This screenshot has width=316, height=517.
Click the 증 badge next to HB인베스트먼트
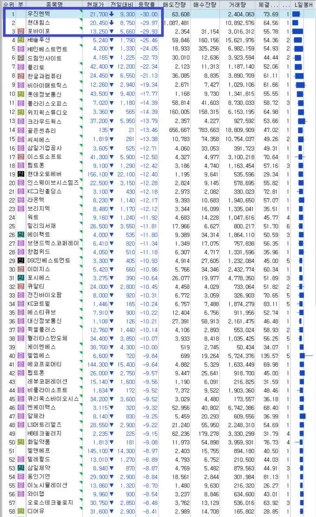[20, 49]
